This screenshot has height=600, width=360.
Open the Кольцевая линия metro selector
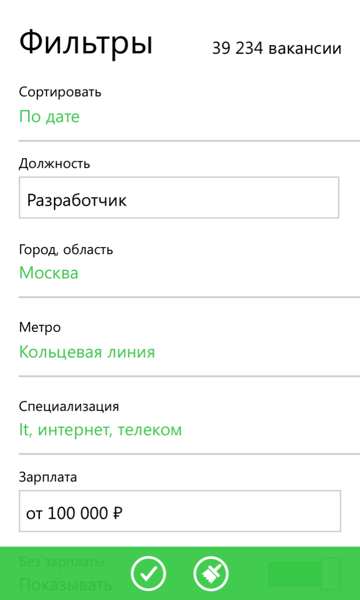pyautogui.click(x=87, y=352)
